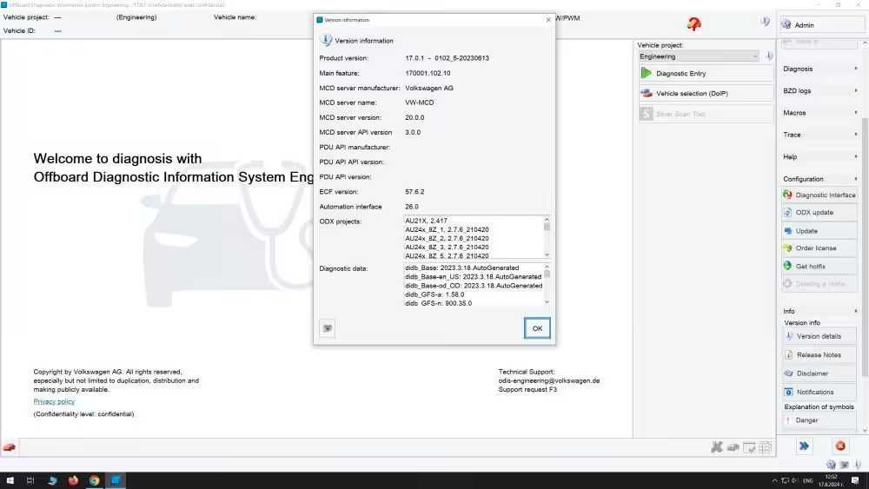The height and width of the screenshot is (489, 869).
Task: Click the ODX update icon
Action: coord(787,213)
